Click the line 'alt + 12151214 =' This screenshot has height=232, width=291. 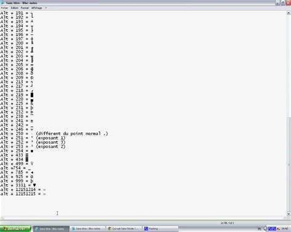point(23,190)
